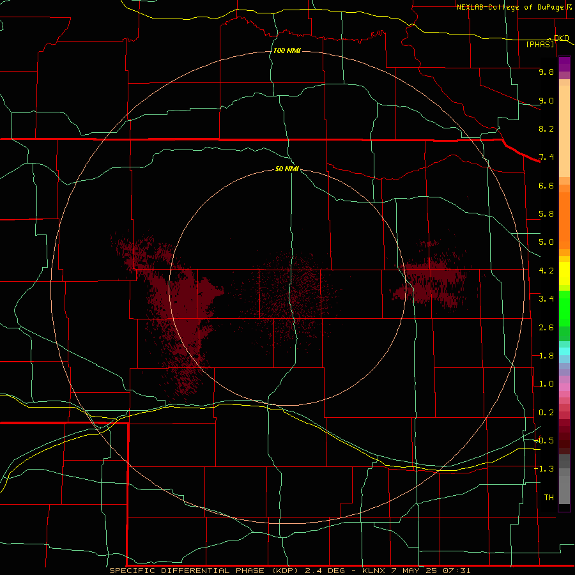This screenshot has width=575, height=575.
Task: Pick the 1.8 scale label
Action: 546,356
